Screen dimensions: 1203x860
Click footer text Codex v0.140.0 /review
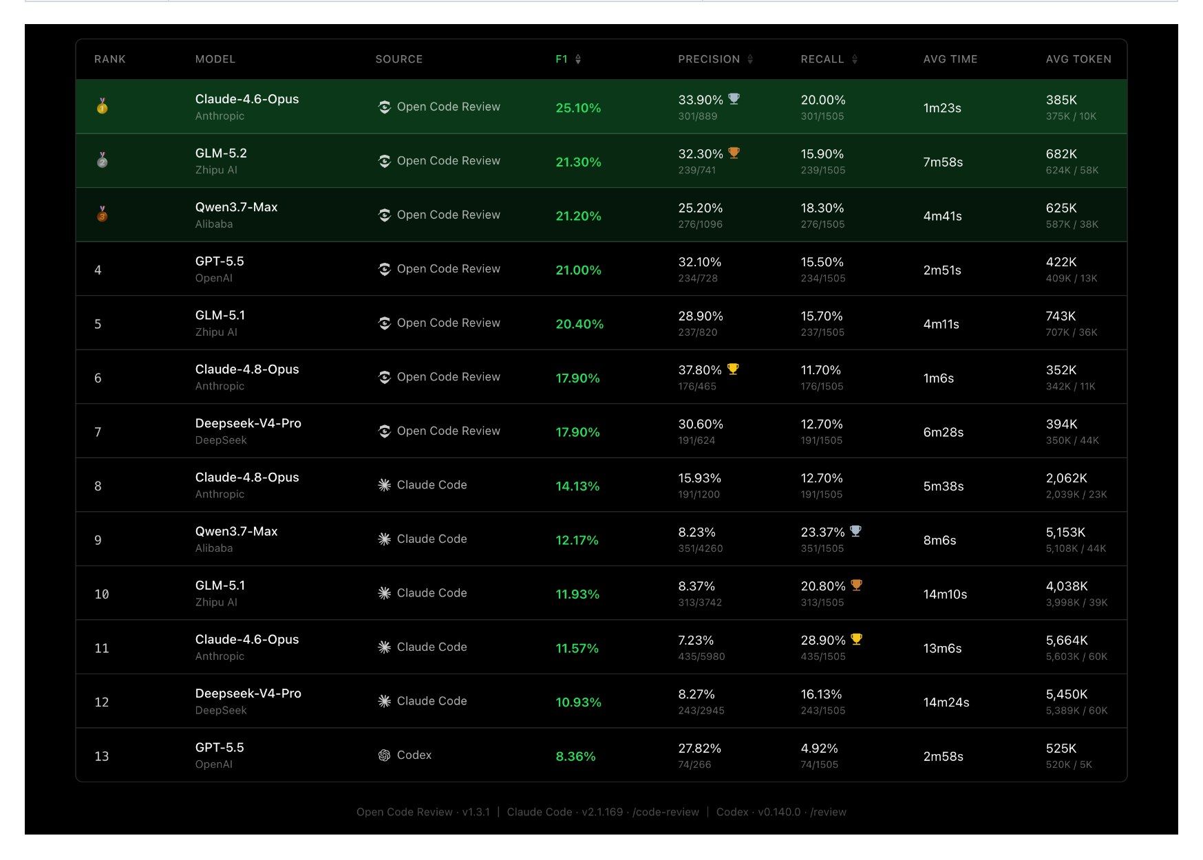pos(781,812)
